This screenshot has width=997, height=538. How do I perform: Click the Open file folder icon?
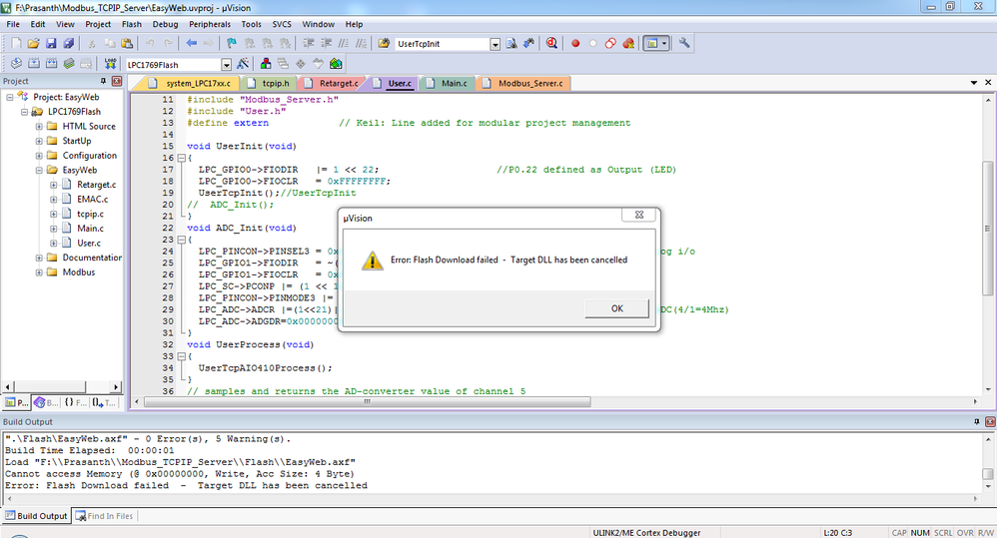(x=34, y=43)
